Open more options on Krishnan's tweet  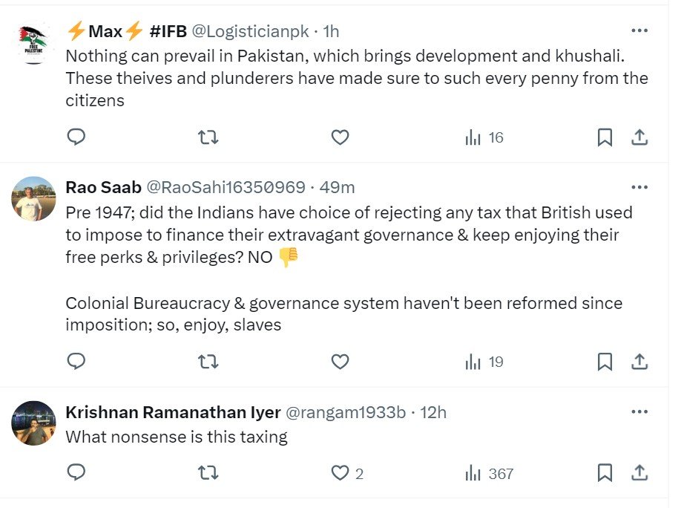pyautogui.click(x=639, y=411)
